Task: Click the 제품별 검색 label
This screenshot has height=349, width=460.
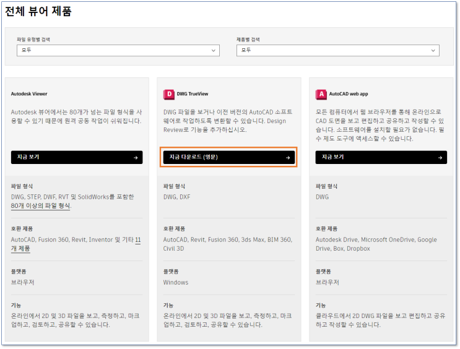Action: 248,40
